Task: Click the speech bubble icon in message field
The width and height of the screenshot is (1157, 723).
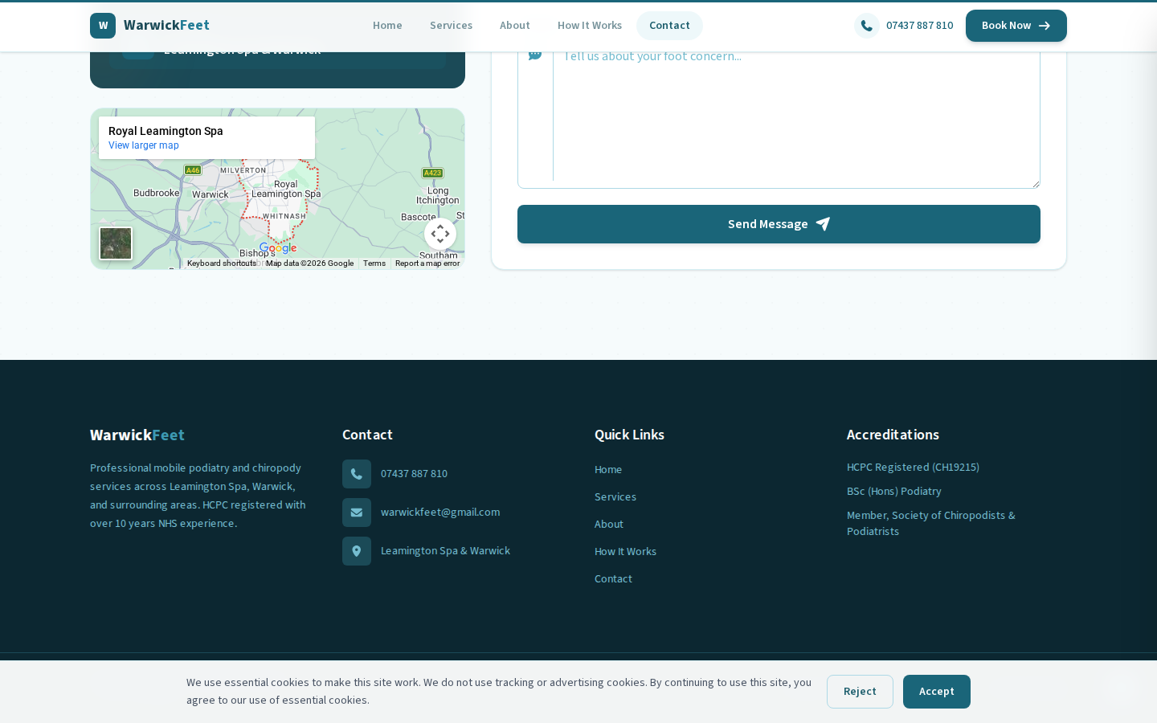Action: [x=535, y=55]
